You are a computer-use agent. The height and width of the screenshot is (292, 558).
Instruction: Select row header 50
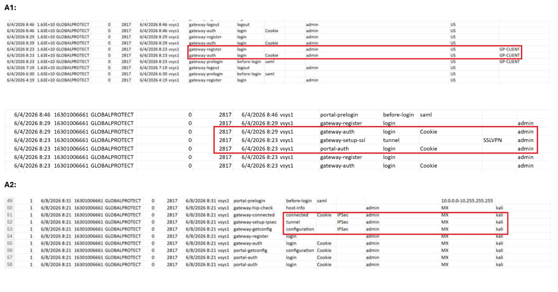click(x=10, y=208)
